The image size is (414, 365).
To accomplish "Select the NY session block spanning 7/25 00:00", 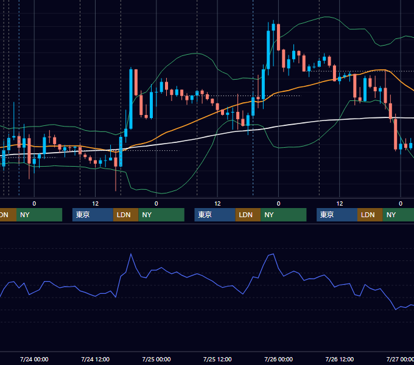I will click(x=161, y=215).
